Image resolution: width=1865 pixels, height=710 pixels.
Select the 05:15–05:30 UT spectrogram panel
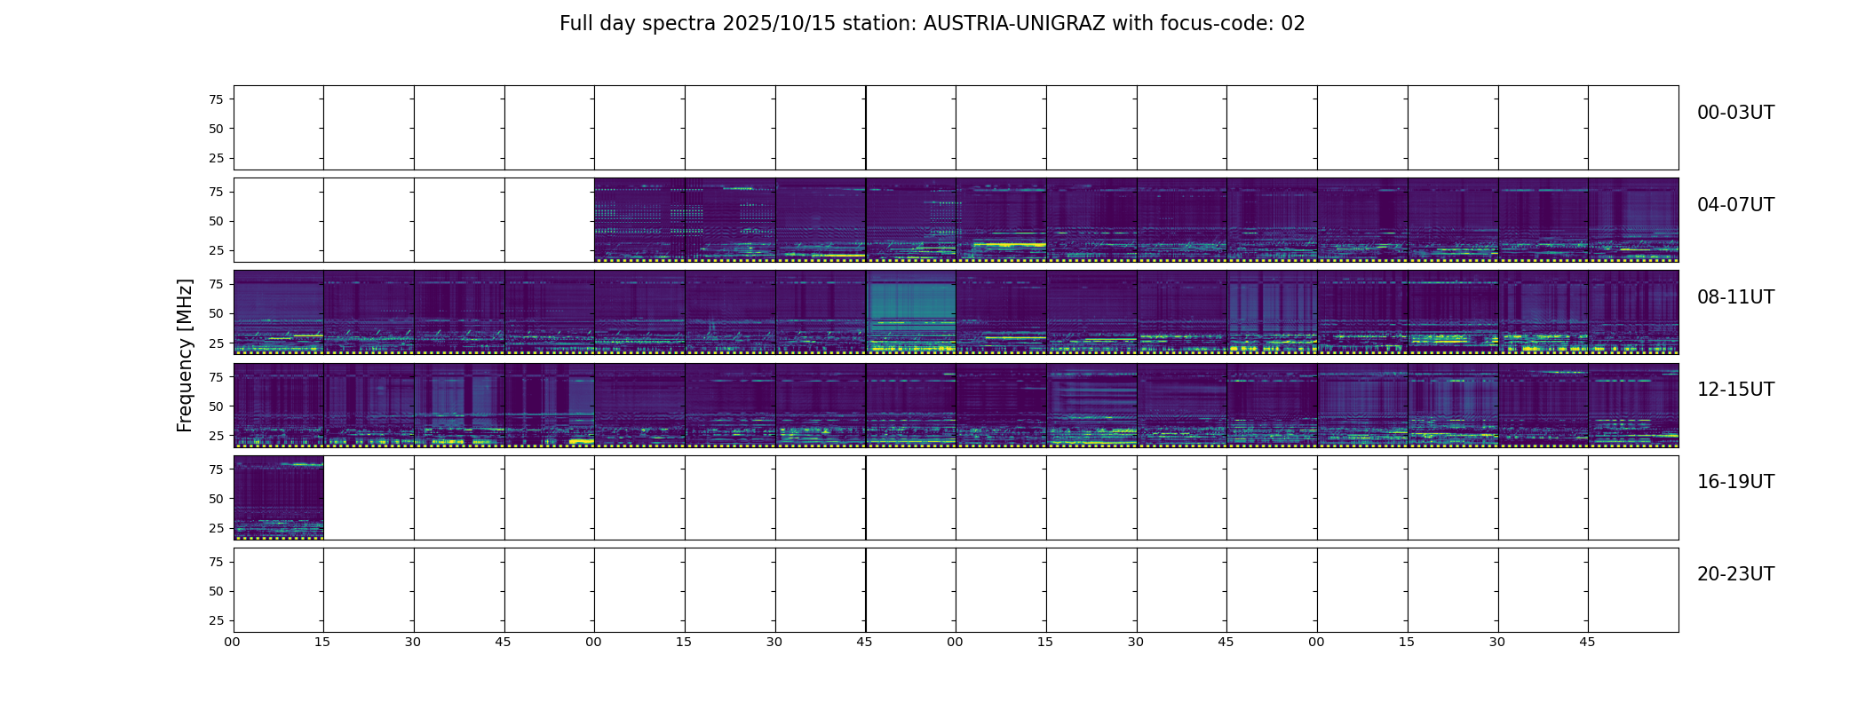click(x=730, y=220)
